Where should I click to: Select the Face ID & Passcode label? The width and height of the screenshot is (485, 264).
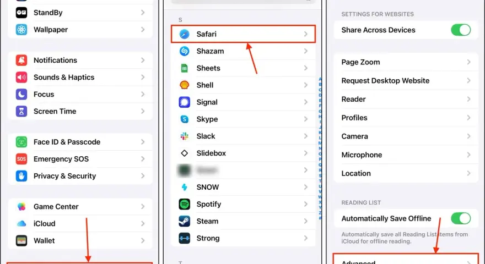click(x=67, y=142)
